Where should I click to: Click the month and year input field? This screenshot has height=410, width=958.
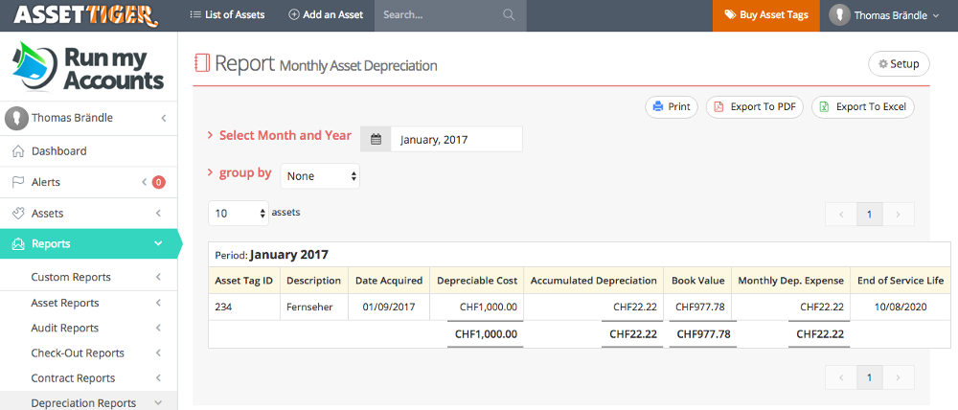[x=456, y=139]
